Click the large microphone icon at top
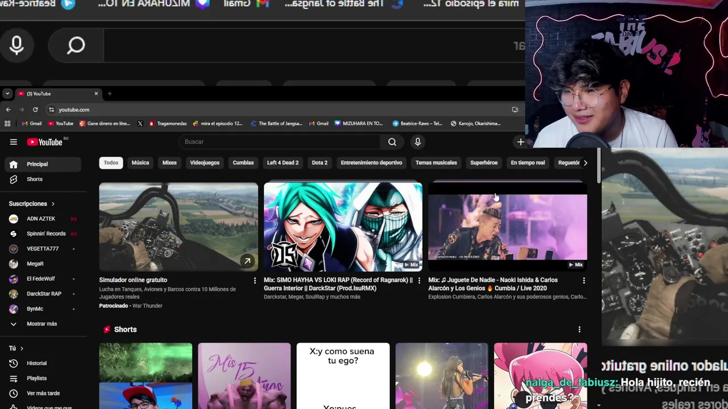728x409 pixels. (x=16, y=45)
